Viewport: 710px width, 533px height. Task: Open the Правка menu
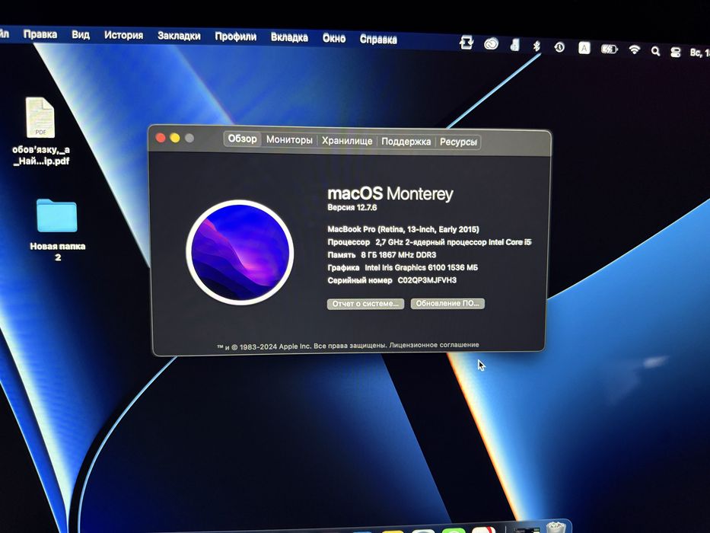[x=40, y=34]
